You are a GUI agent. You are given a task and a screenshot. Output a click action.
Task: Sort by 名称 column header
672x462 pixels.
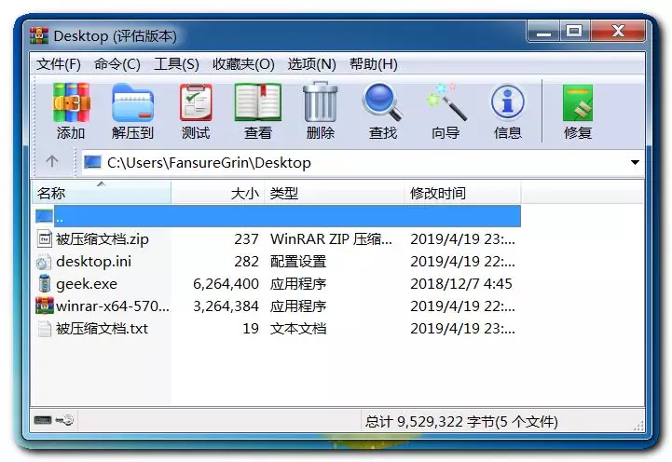pos(102,193)
